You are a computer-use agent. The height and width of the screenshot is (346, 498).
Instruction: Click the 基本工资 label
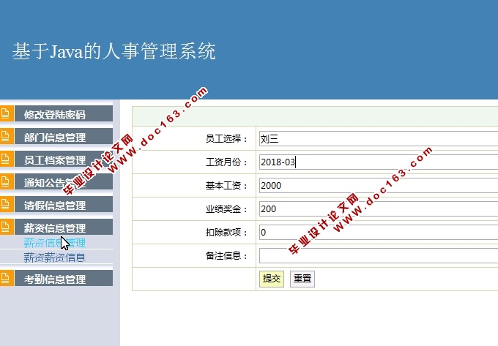click(x=226, y=186)
